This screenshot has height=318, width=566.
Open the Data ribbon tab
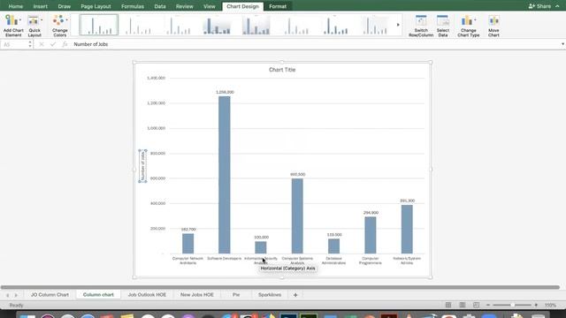click(160, 6)
